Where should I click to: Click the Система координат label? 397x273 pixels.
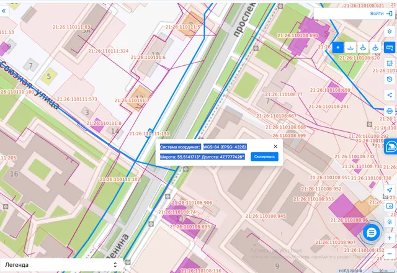coord(181,147)
